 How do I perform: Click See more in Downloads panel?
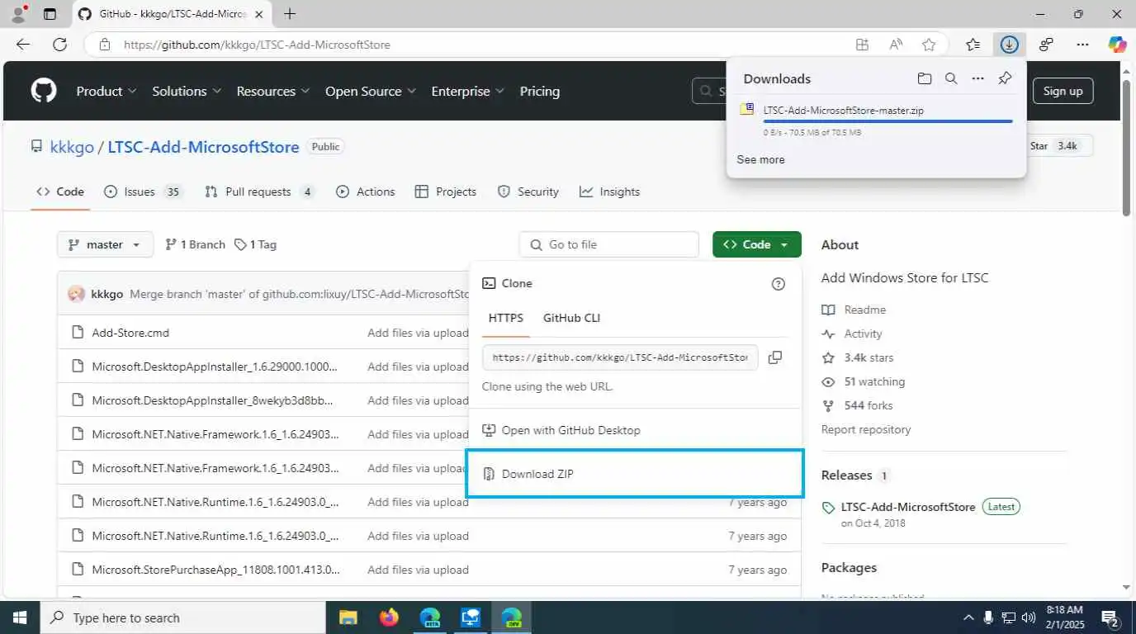760,159
